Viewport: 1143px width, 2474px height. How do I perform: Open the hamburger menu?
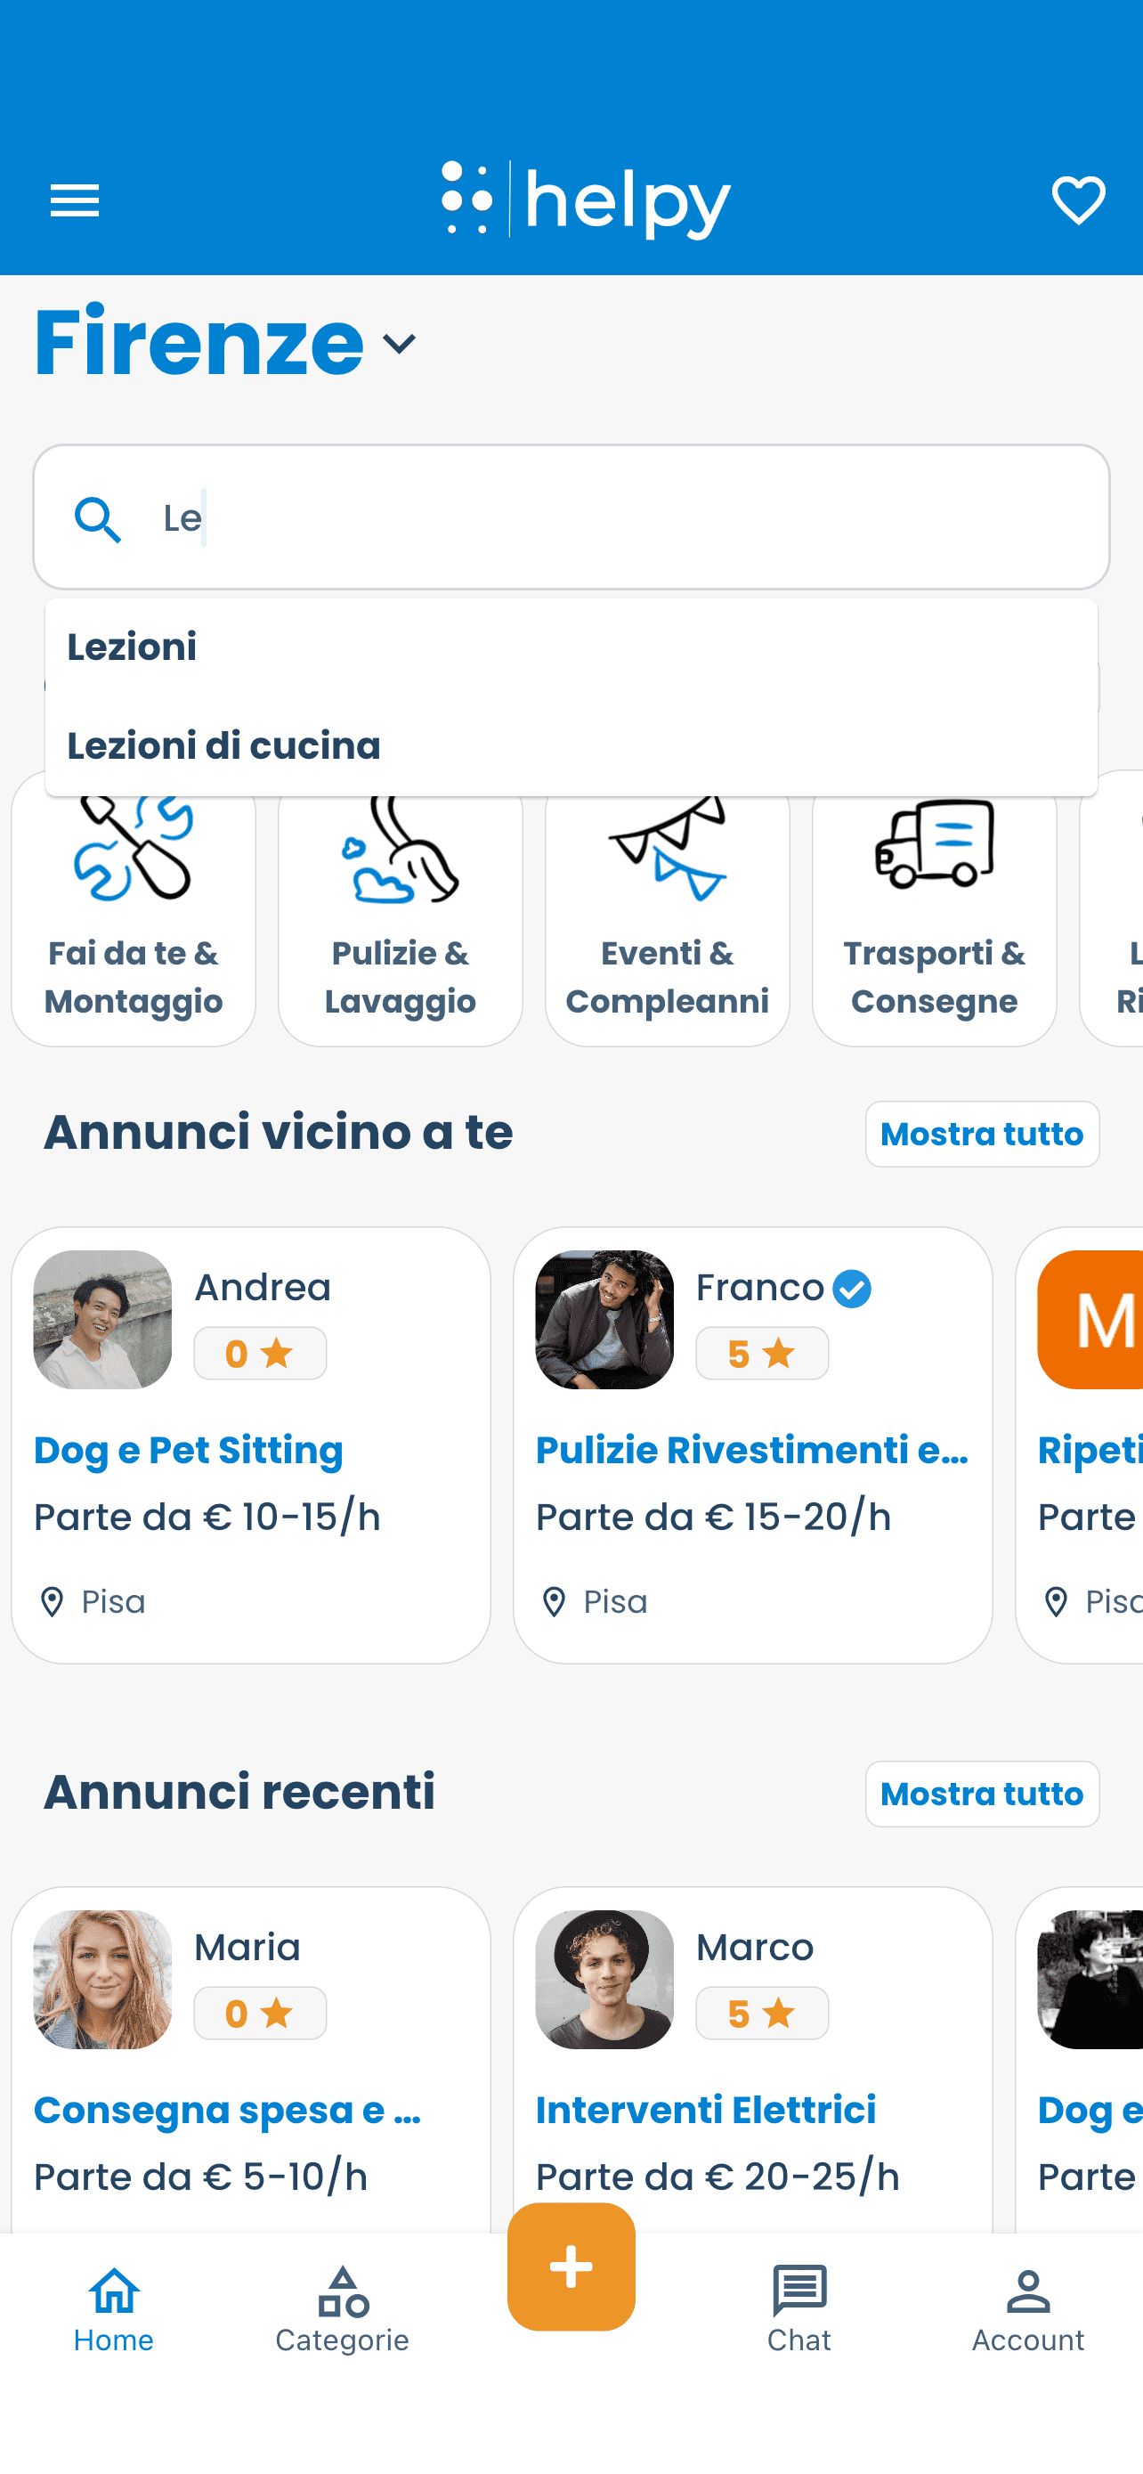[x=74, y=200]
